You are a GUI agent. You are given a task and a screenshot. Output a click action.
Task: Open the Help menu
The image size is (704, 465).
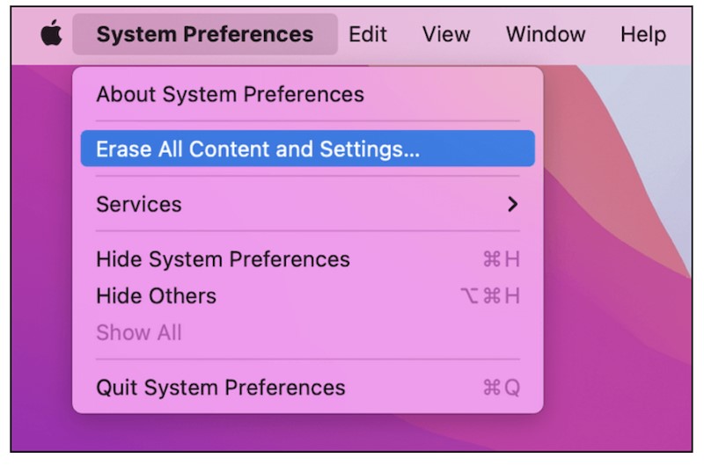click(x=642, y=35)
